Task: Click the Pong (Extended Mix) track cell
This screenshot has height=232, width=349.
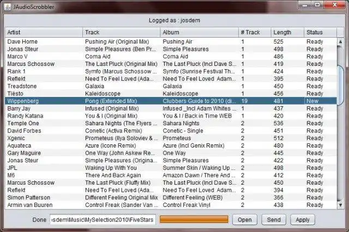Action: [122, 101]
